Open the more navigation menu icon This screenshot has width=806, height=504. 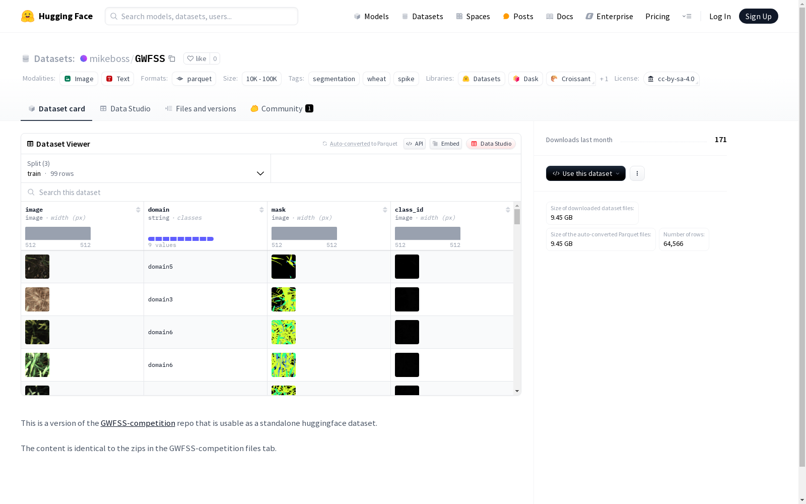click(x=687, y=16)
